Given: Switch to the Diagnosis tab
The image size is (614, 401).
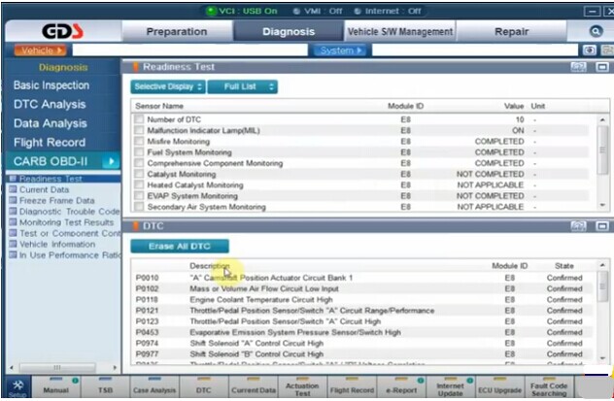Looking at the screenshot, I should [289, 31].
